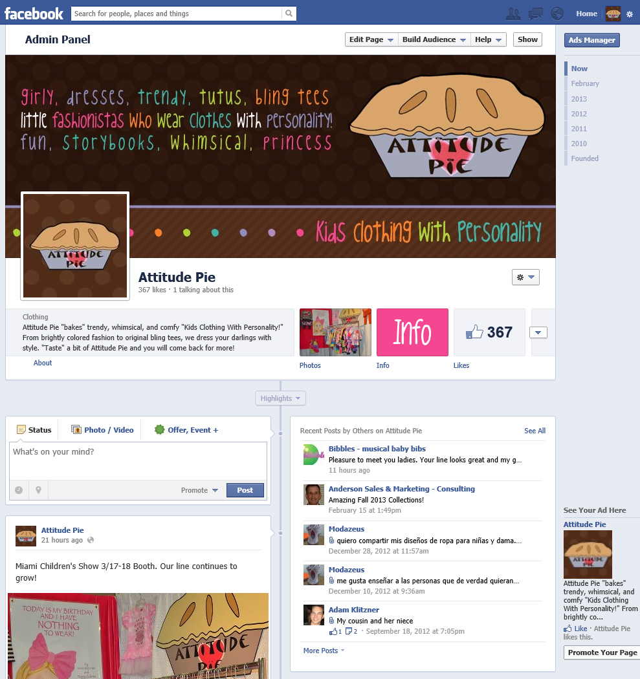Image resolution: width=640 pixels, height=679 pixels.
Task: Click the thumbs-up Likes box showing 367
Action: (489, 332)
